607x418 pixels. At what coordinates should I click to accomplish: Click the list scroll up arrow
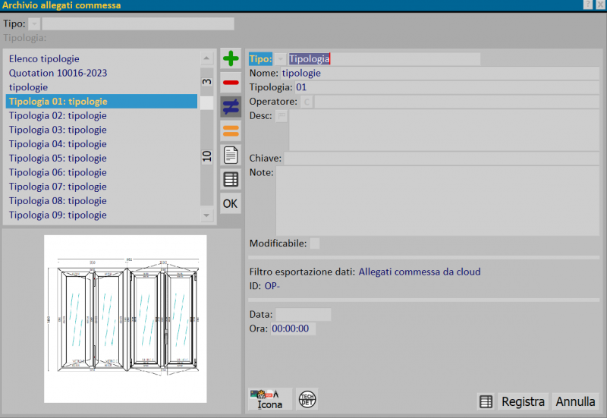pyautogui.click(x=206, y=58)
